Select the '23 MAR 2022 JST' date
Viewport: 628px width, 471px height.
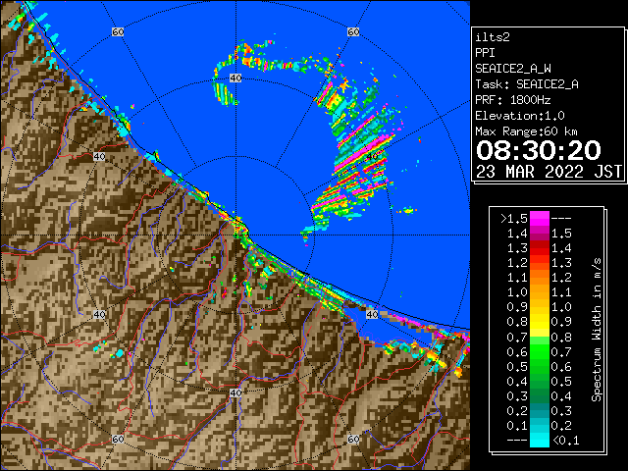549,172
